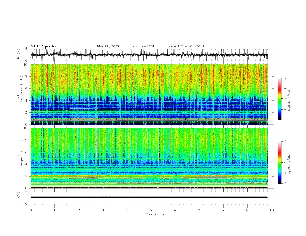Click the "Time (min)" x-axis label
This screenshot has width=306, height=236.
[x=155, y=214]
